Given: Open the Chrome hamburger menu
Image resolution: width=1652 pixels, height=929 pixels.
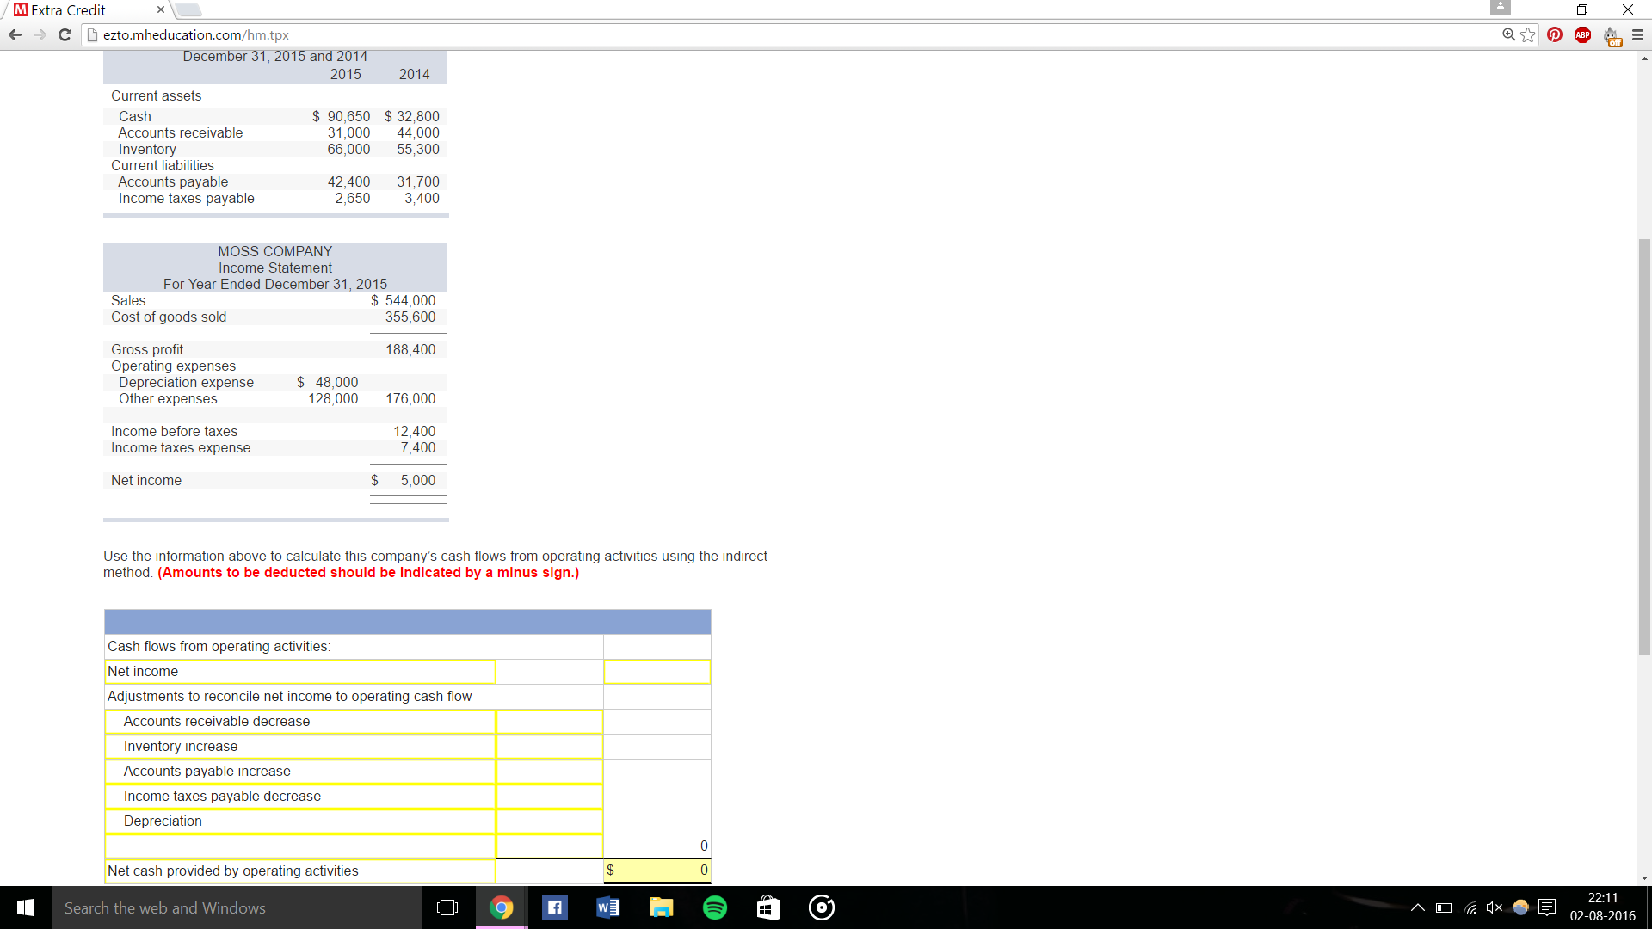Looking at the screenshot, I should click(x=1637, y=34).
